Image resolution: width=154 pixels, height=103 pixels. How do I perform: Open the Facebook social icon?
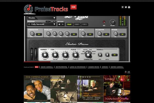pyautogui.click(x=122, y=7)
